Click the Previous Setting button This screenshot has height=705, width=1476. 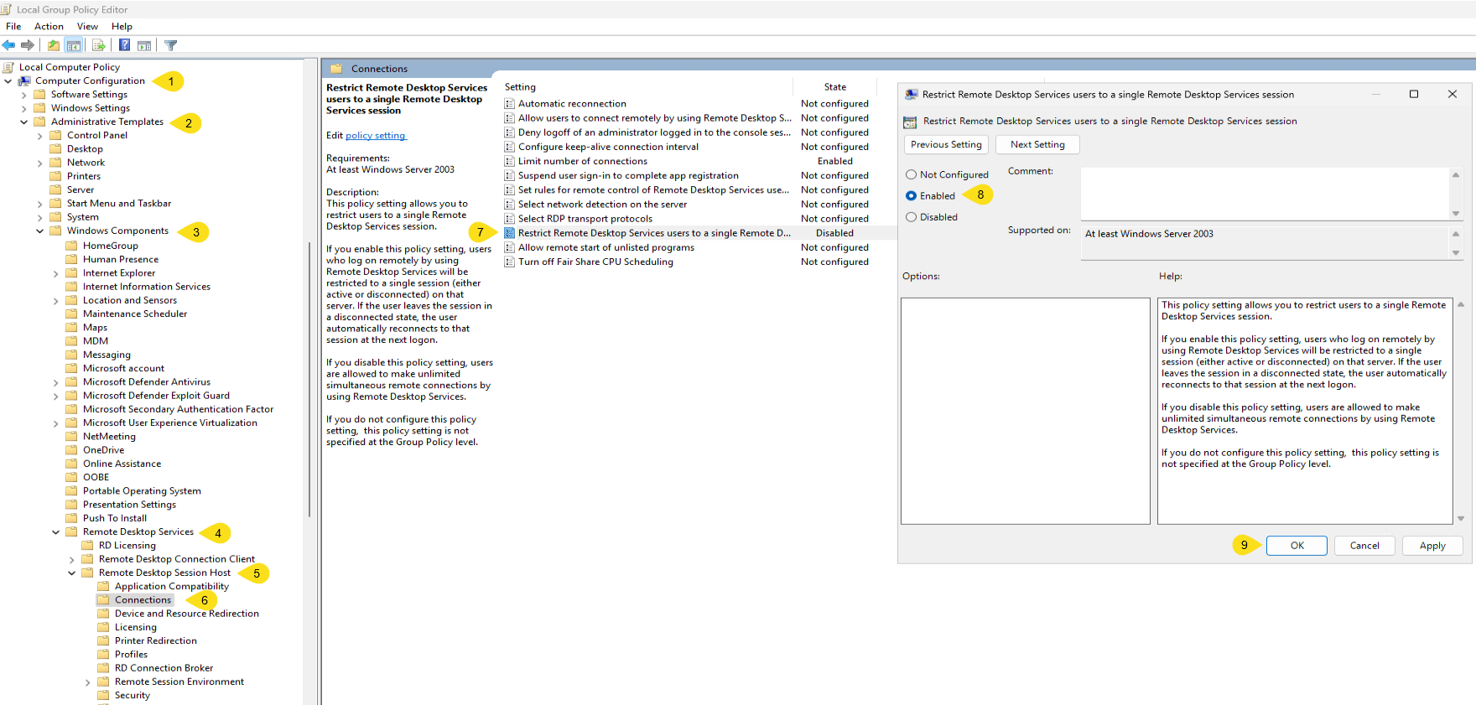946,145
